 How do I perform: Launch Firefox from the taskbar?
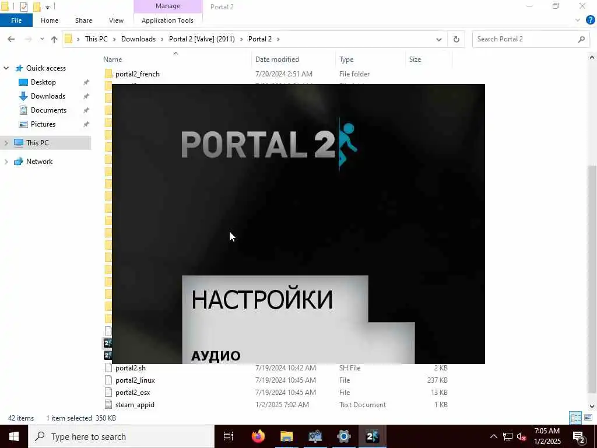(x=258, y=436)
